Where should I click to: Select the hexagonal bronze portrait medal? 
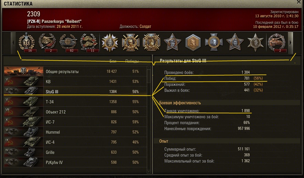tap(193, 42)
